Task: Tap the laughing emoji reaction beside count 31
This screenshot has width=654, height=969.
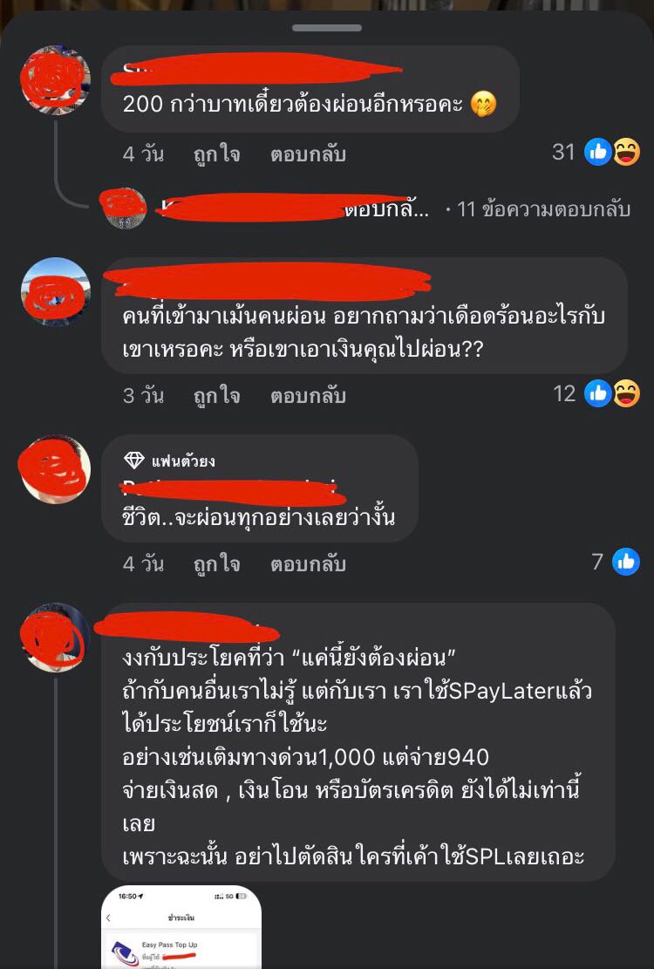Action: click(626, 152)
